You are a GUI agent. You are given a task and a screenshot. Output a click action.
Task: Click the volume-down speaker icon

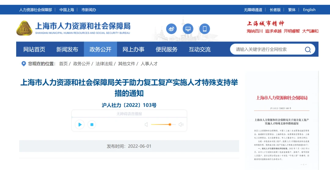pos(146,124)
